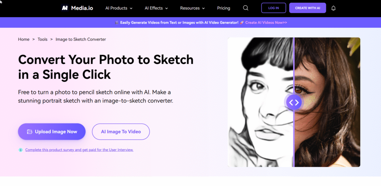Open the search magnifier icon
Image resolution: width=381 pixels, height=186 pixels.
click(x=246, y=8)
